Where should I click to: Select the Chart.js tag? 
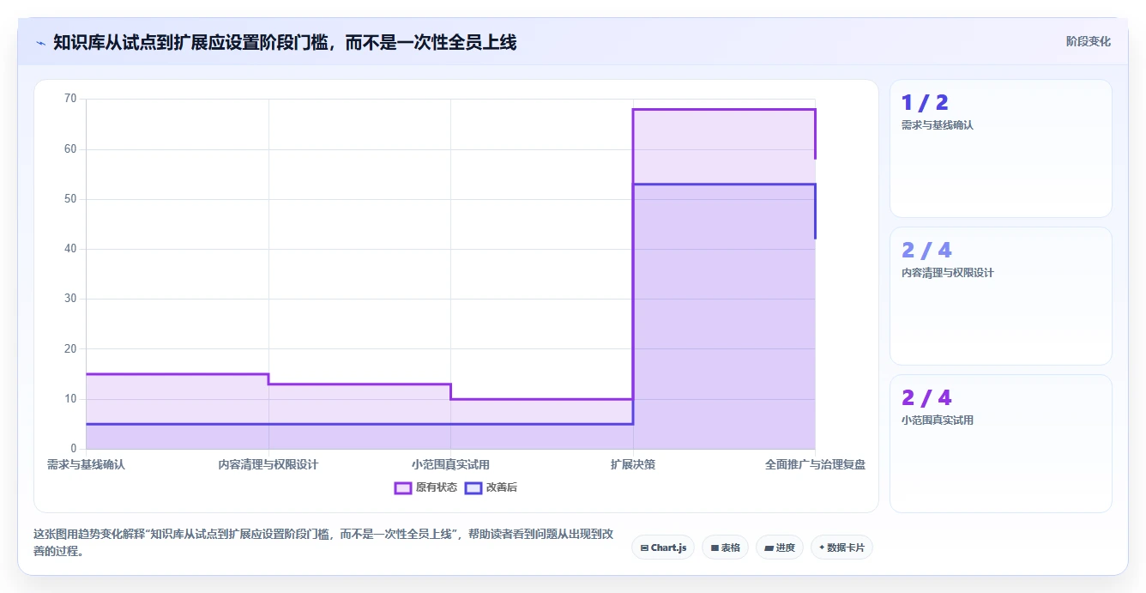point(663,548)
